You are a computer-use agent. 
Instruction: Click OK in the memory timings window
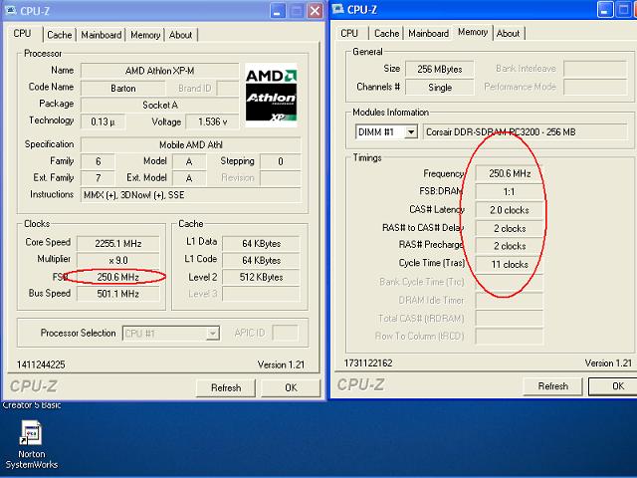tap(617, 386)
